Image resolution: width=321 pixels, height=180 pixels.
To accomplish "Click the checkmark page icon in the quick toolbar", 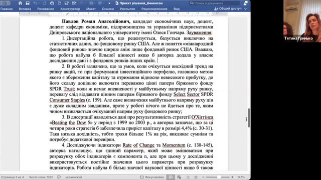I will click(67, 3).
